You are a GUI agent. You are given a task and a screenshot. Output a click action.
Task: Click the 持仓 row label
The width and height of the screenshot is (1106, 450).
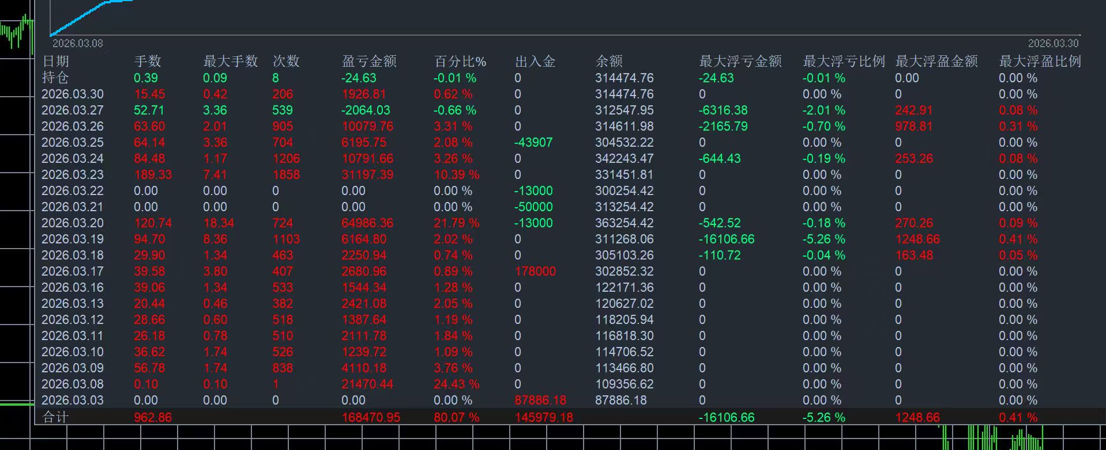(x=55, y=77)
